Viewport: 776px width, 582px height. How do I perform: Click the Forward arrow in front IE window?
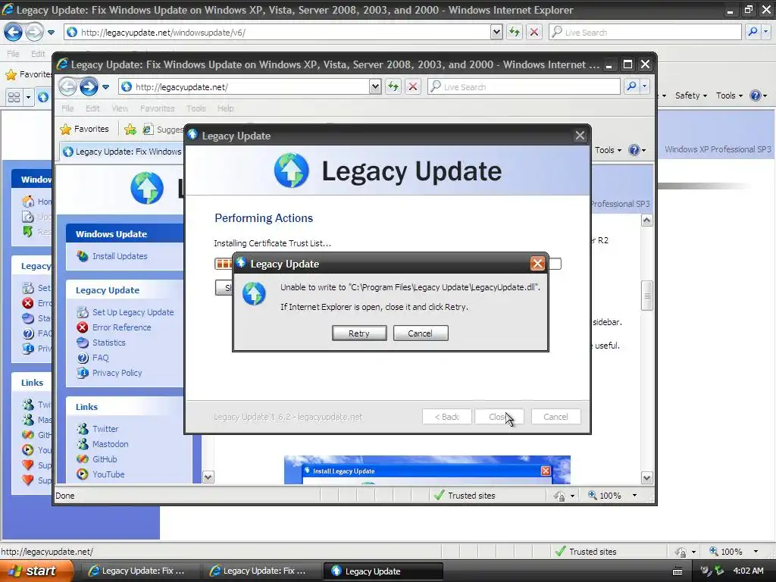coord(89,86)
